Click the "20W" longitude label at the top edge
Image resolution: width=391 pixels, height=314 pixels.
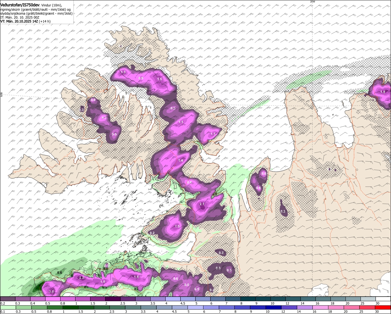tap(312, 2)
